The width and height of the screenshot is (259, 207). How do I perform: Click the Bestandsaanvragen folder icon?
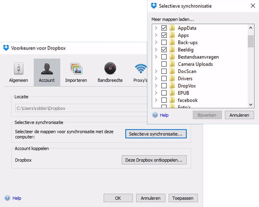(x=172, y=57)
